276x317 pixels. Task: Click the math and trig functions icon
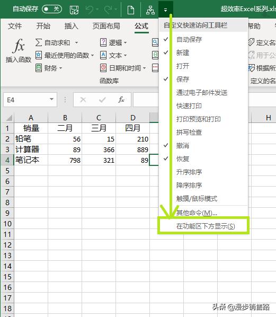(155, 55)
